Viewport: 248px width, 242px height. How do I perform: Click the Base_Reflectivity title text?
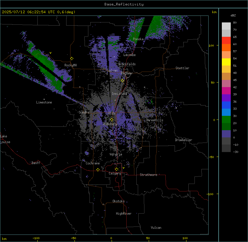pyautogui.click(x=124, y=4)
